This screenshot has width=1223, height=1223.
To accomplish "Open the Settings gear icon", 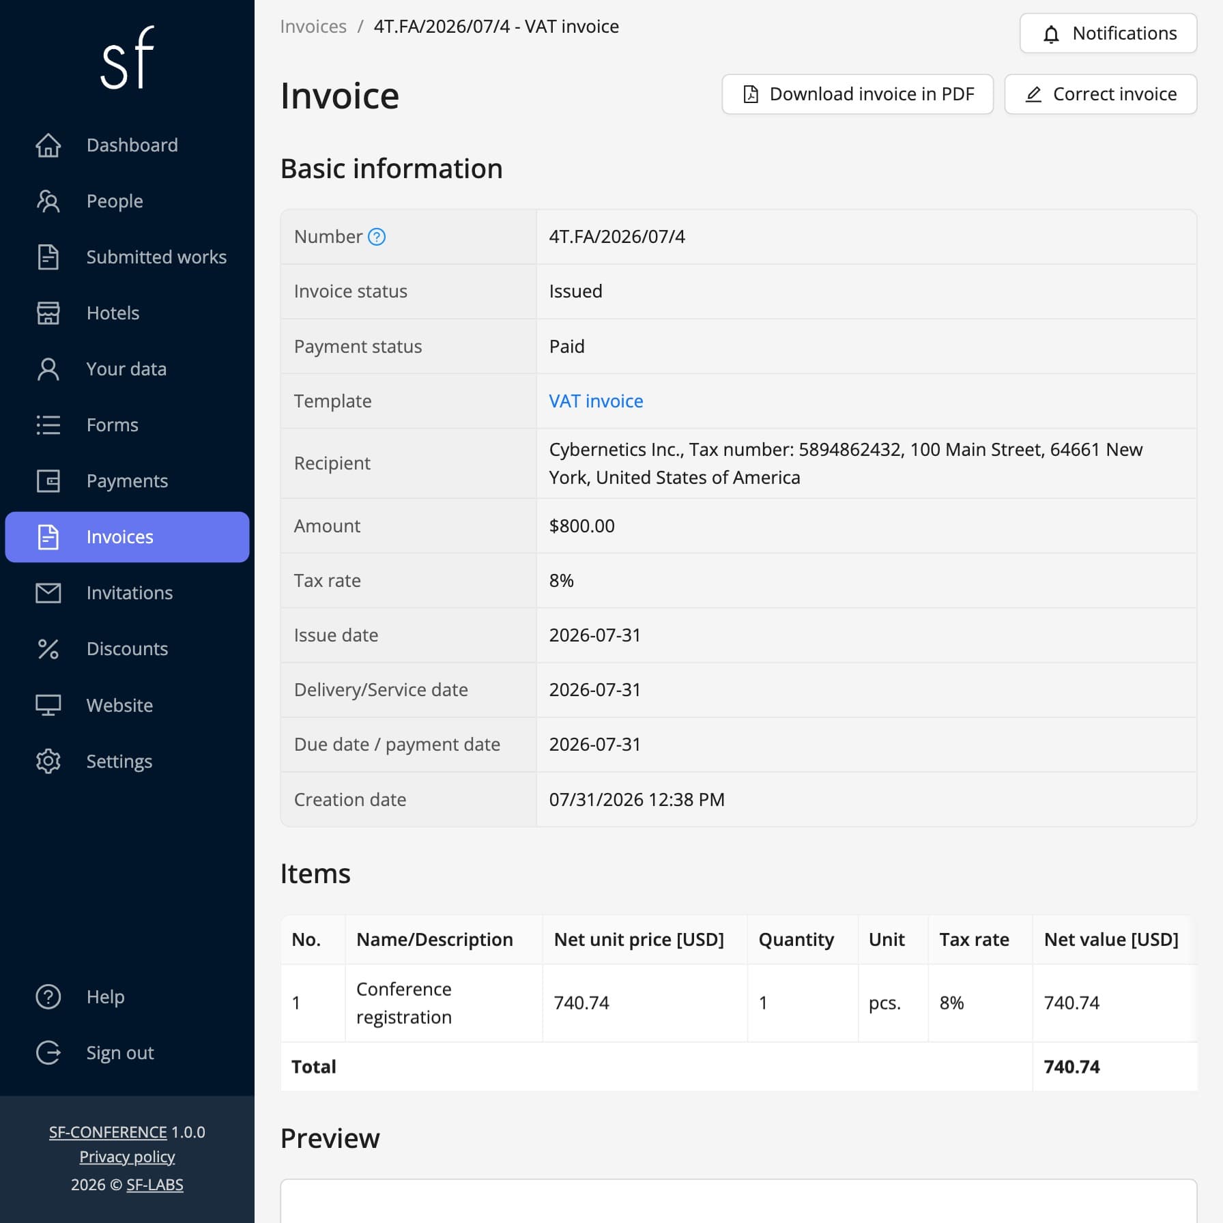I will pos(48,761).
